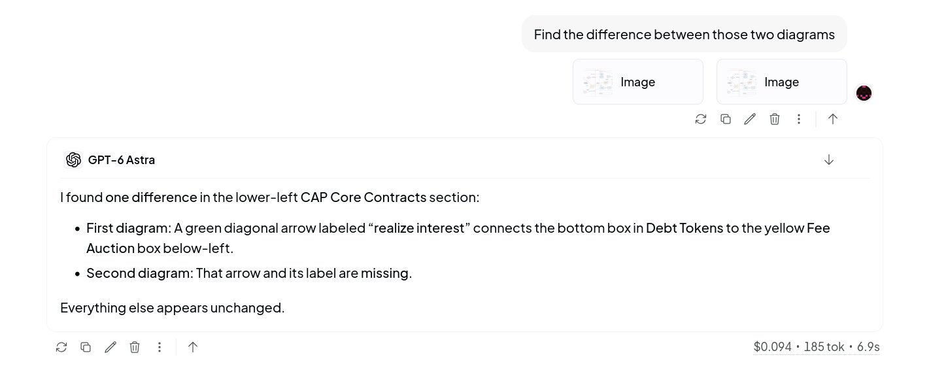Open the second attached Image thumbnail
Image resolution: width=929 pixels, height=387 pixels.
[782, 82]
